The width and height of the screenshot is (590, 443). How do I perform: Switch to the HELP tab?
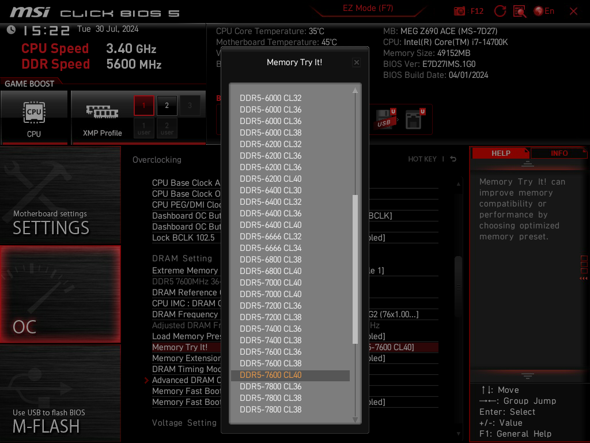501,153
